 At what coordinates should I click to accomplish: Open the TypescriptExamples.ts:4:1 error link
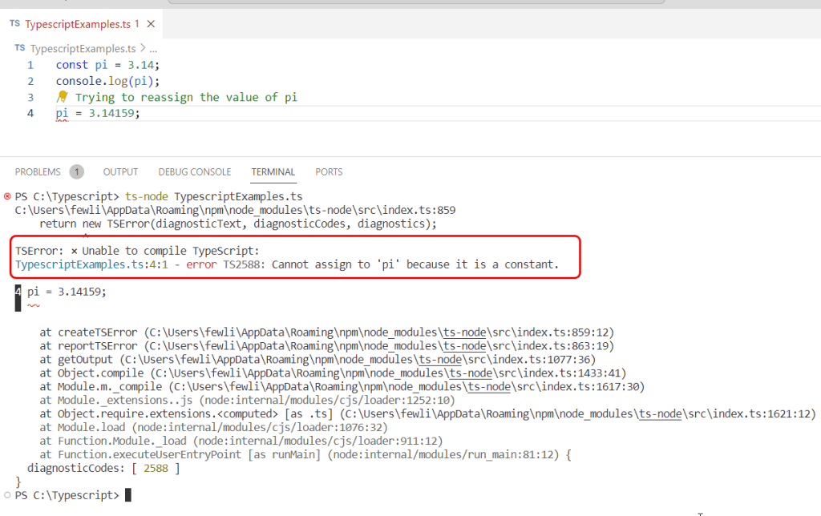(x=91, y=264)
